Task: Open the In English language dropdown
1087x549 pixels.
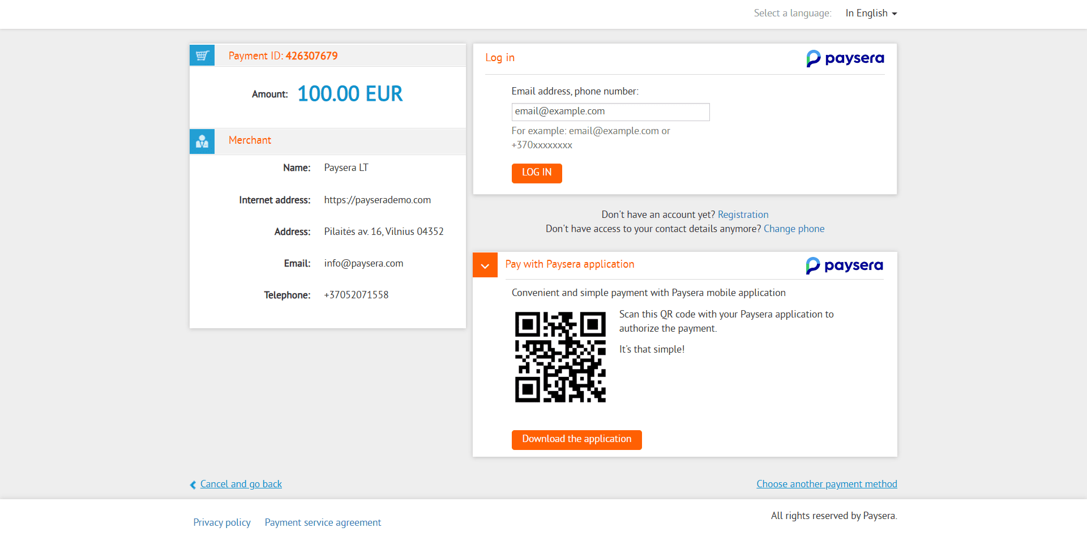Action: tap(871, 13)
